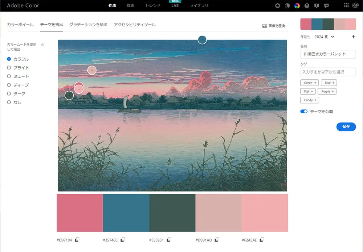Copy hex code #D97184 with copy icon
Viewport: 363px width, 252px height.
point(77,240)
